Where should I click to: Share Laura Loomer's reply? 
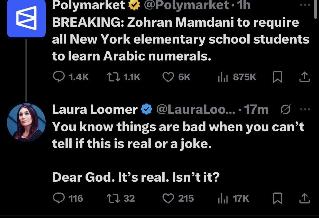[305, 198]
